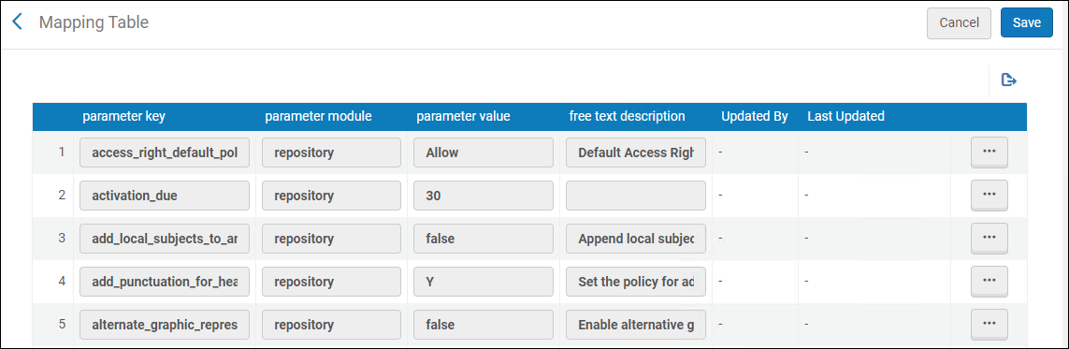Select the activation_due key field
1069x349 pixels.
click(x=165, y=196)
